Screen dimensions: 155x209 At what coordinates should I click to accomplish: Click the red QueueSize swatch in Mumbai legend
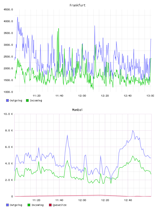(x=50, y=205)
